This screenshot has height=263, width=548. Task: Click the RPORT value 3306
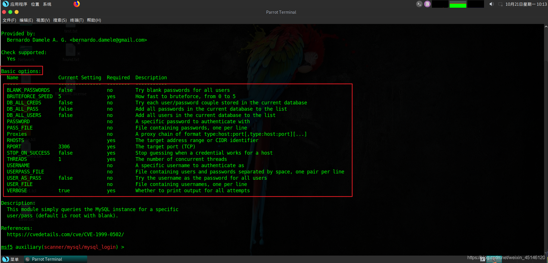coord(64,147)
